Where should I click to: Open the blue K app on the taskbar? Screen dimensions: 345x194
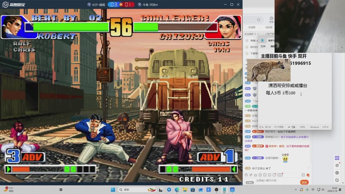click(209, 190)
